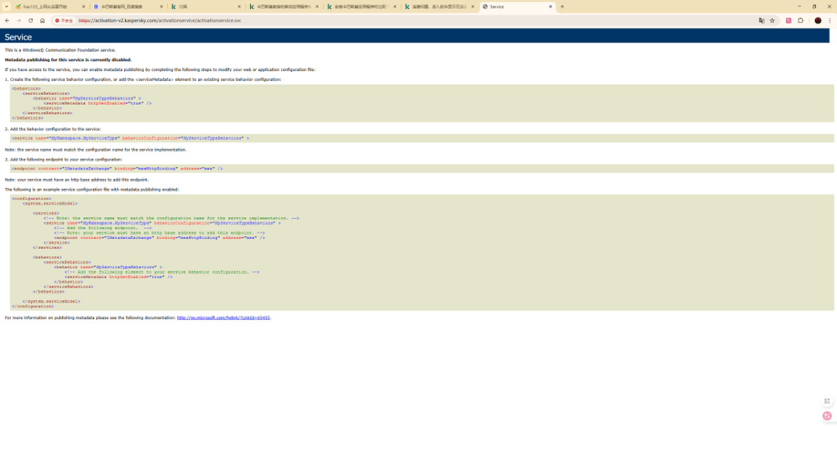This screenshot has height=457, width=837.
Task: Switch to the 订阅 tab
Action: click(202, 6)
